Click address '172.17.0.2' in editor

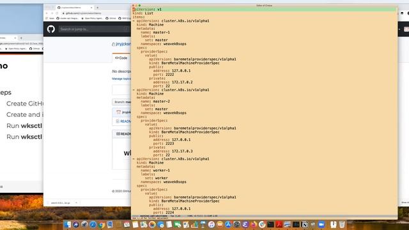(182, 82)
